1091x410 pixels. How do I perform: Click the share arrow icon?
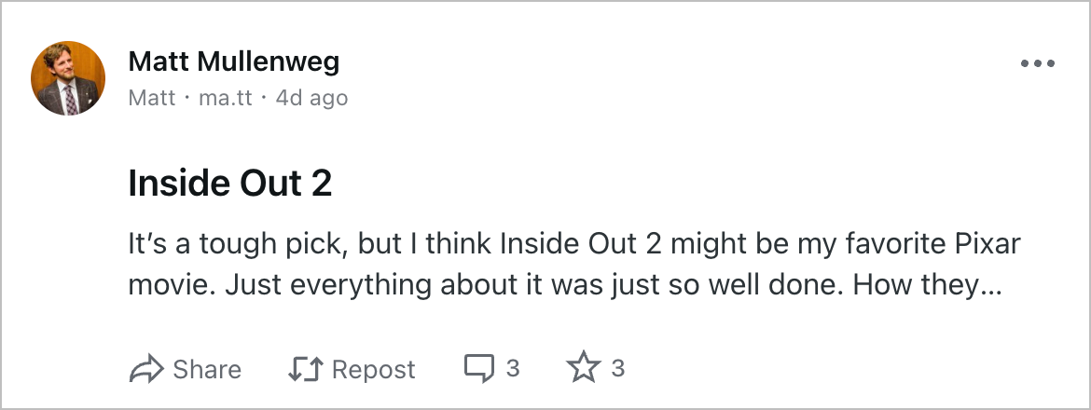point(145,369)
